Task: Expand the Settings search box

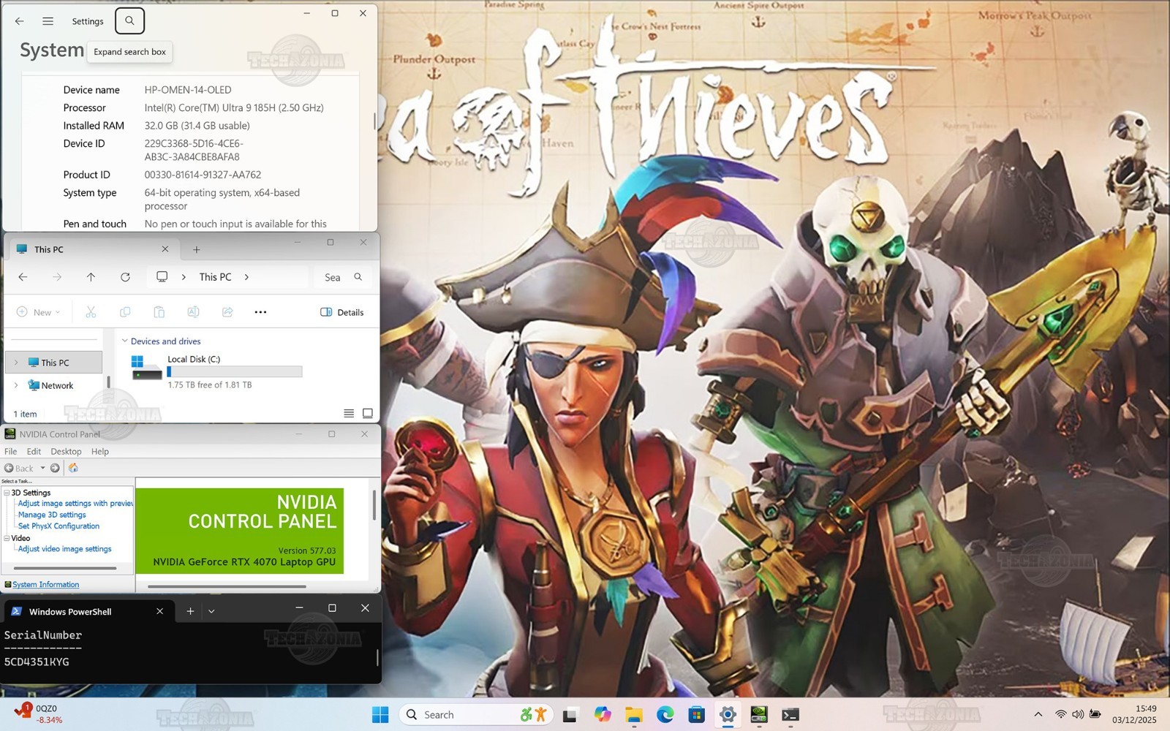Action: 129,21
